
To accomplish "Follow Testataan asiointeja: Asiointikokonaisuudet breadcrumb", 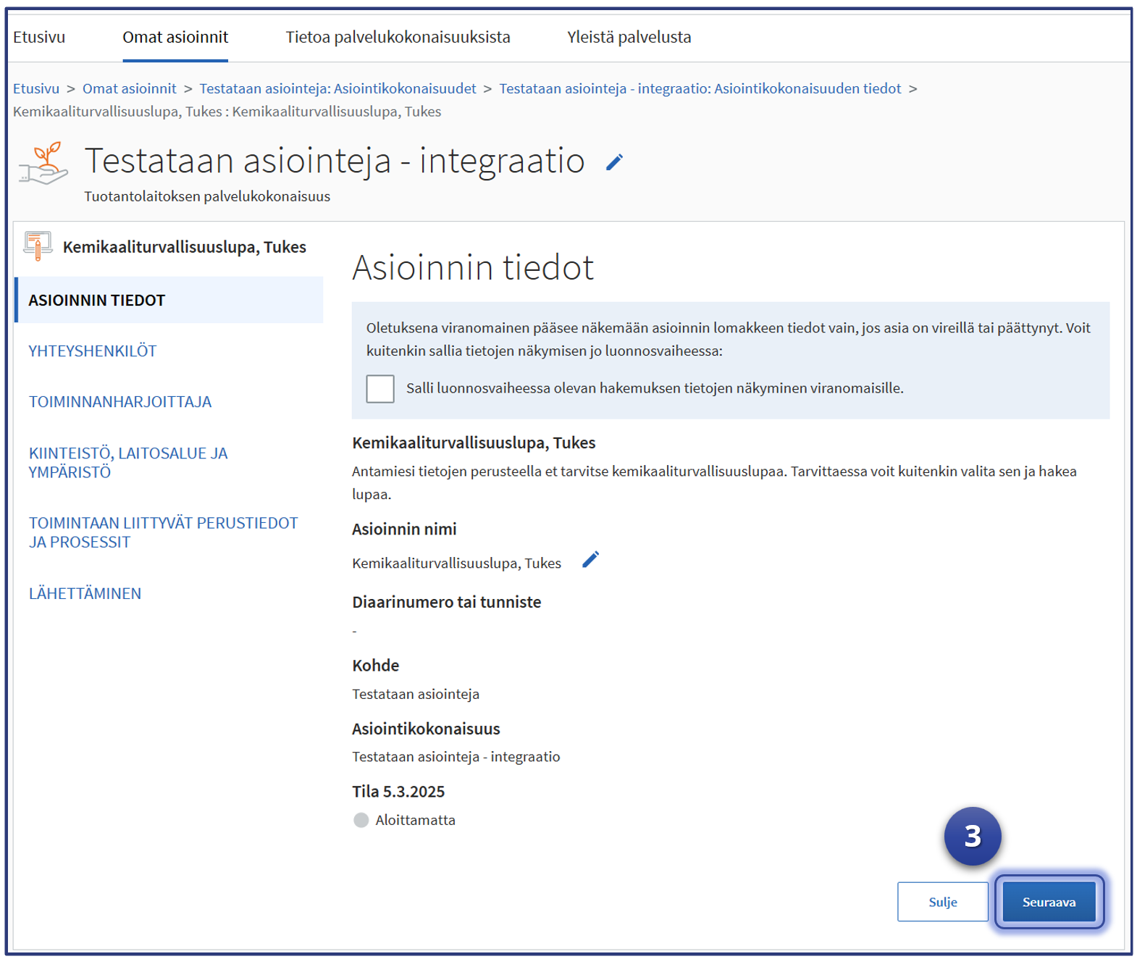I will click(x=337, y=88).
